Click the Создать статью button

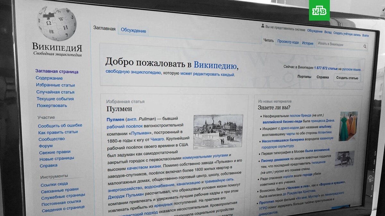point(347,78)
